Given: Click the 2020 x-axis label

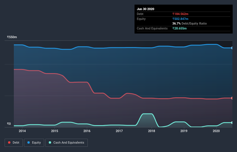Looking at the screenshot, I should [216, 131].
